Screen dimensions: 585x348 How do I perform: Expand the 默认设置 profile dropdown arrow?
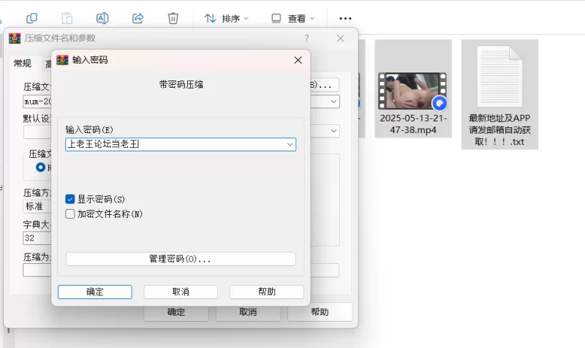click(x=333, y=131)
